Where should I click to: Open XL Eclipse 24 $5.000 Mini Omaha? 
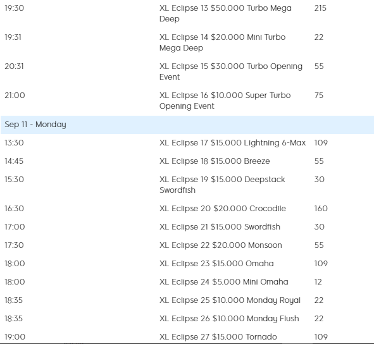pyautogui.click(x=224, y=282)
